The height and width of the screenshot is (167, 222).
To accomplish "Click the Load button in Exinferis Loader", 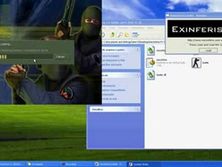I will point(208,51).
